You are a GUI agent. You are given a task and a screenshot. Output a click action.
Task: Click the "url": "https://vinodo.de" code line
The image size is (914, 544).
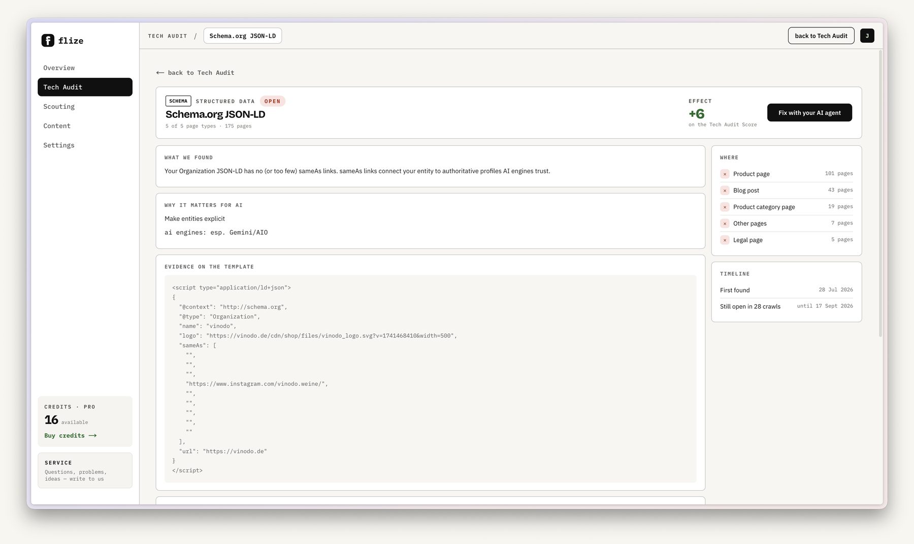pyautogui.click(x=223, y=452)
